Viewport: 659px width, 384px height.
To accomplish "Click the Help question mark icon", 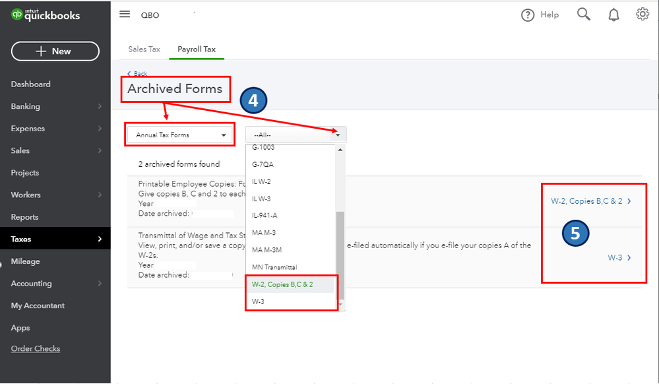I will pos(528,15).
